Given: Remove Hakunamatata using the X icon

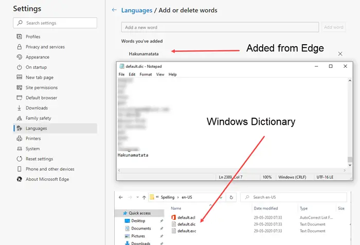Looking at the screenshot, I should (340, 54).
